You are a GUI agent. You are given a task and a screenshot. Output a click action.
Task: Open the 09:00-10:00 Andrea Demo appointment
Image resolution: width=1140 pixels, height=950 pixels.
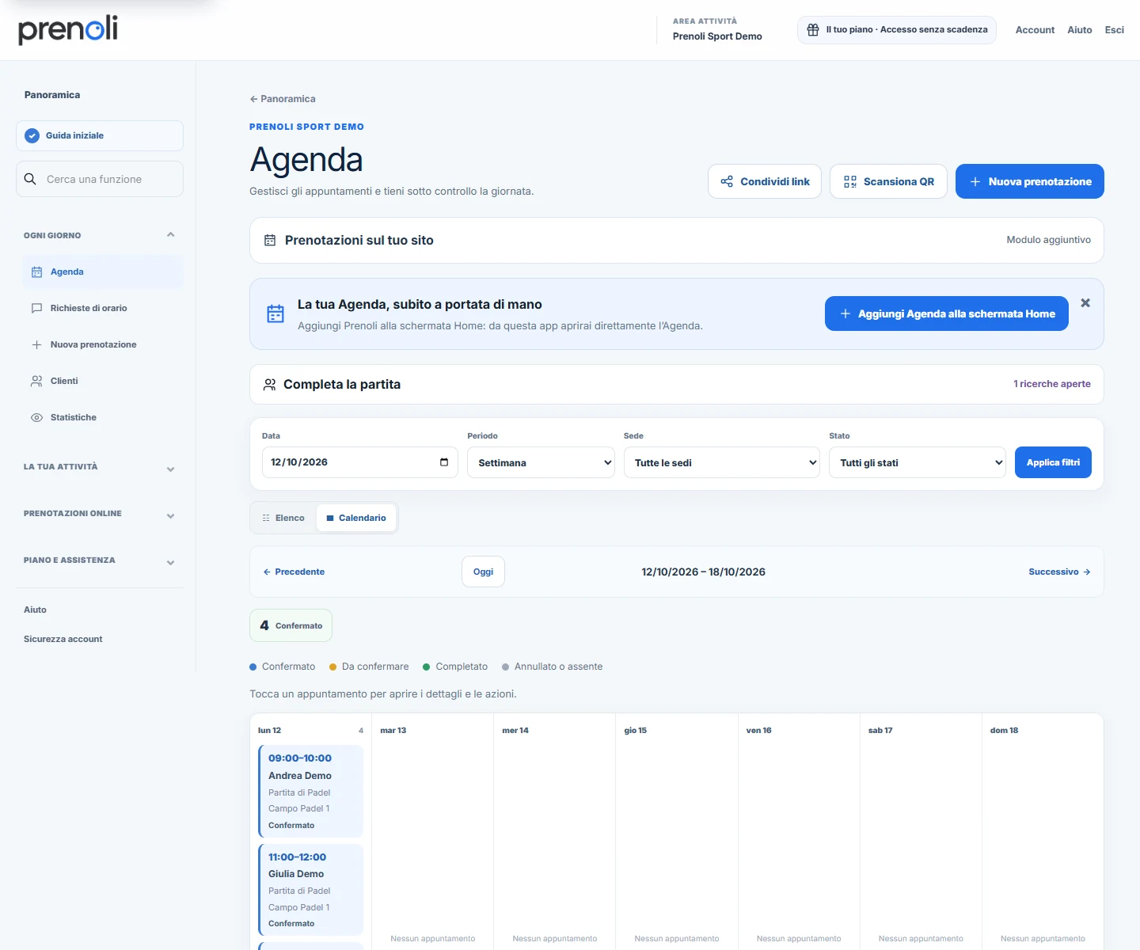311,792
